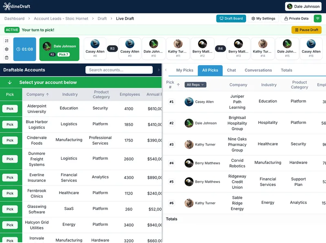Image resolution: width=326 pixels, height=243 pixels.
Task: Click Casey Allen avatar in pick #16 card
Action: [311, 44]
